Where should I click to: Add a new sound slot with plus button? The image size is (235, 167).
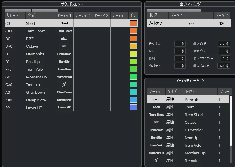click(18, 10)
